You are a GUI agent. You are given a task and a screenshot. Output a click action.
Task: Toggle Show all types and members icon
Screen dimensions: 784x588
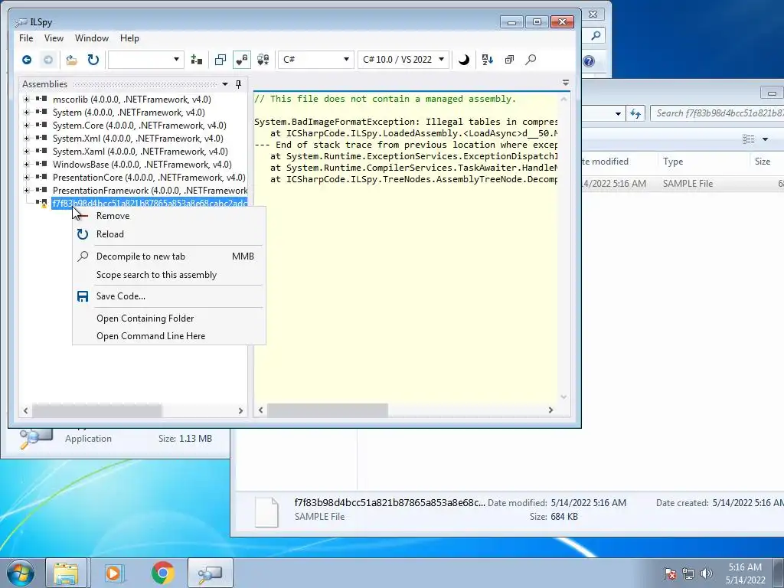[263, 60]
